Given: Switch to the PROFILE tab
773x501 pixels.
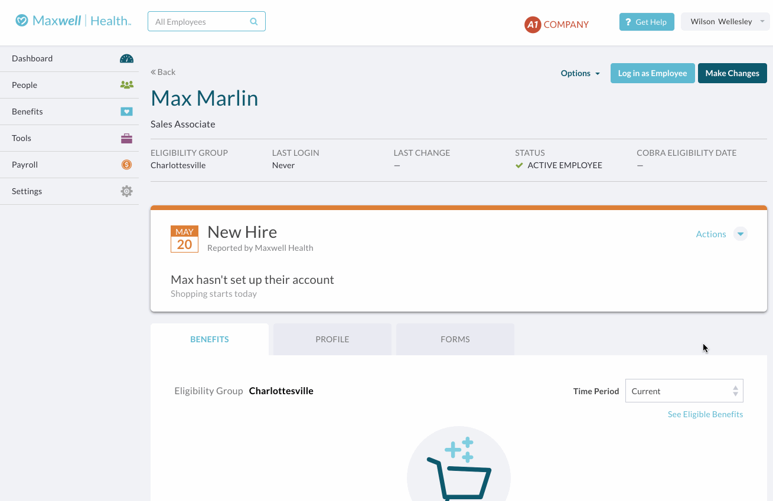Looking at the screenshot, I should (332, 339).
